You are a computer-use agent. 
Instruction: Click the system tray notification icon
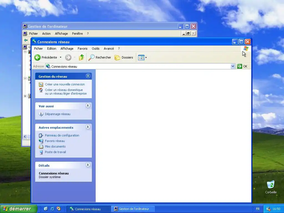coord(268,209)
